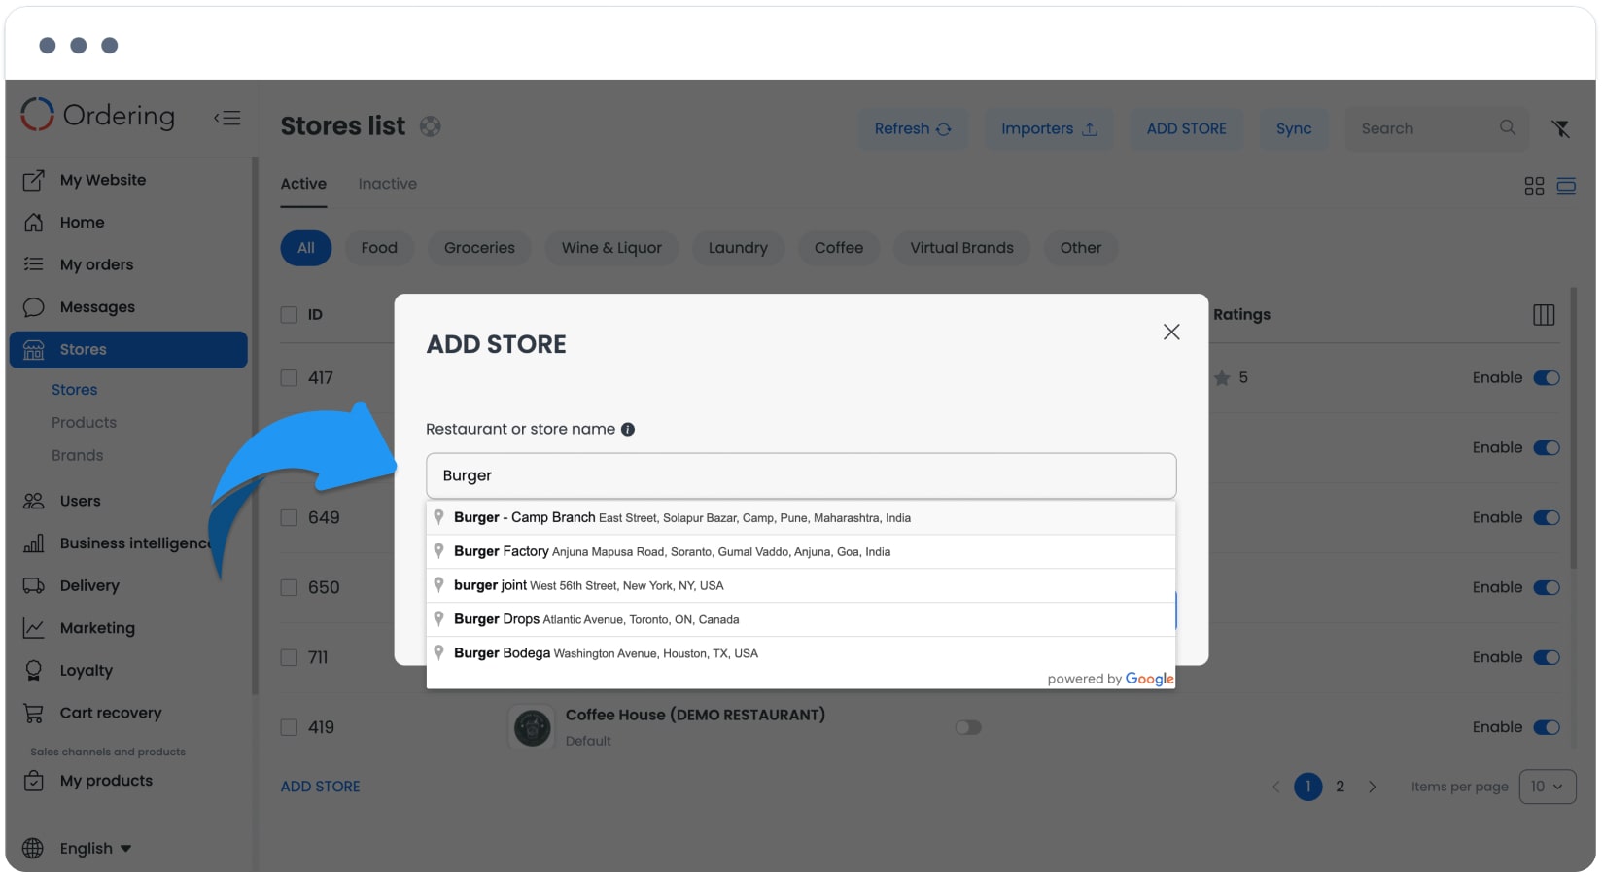Open Stores submenu link
Image resolution: width=1602 pixels, height=876 pixels.
click(74, 390)
